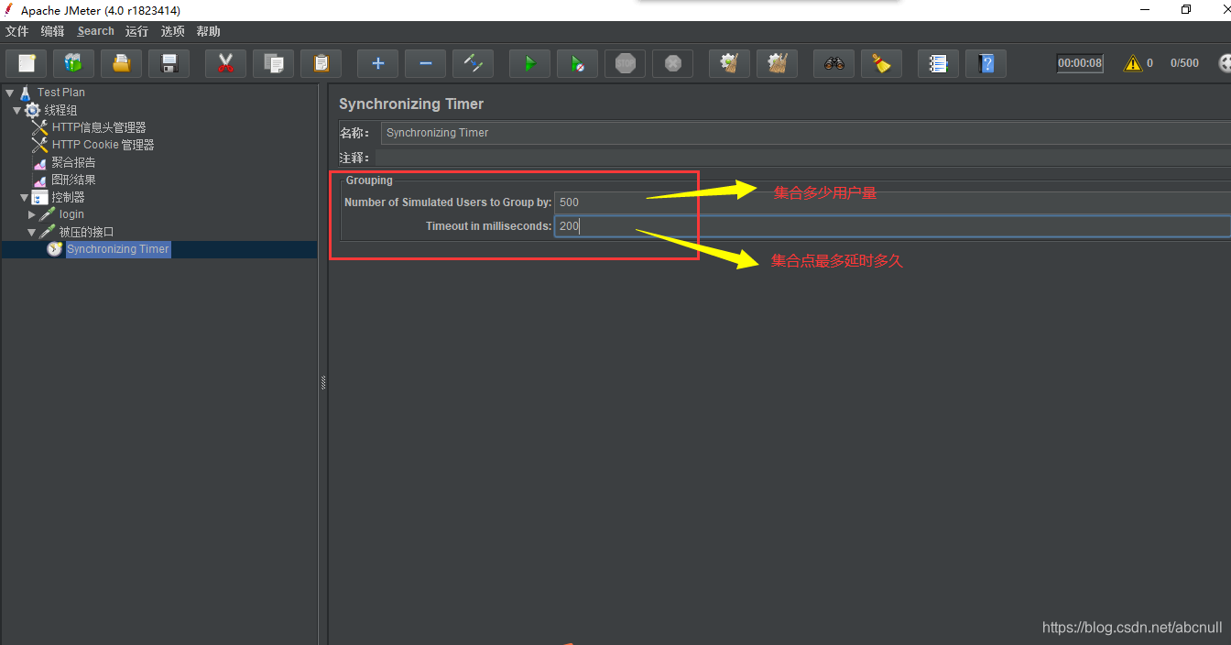Open the 运行 menu
1231x645 pixels.
pos(136,31)
